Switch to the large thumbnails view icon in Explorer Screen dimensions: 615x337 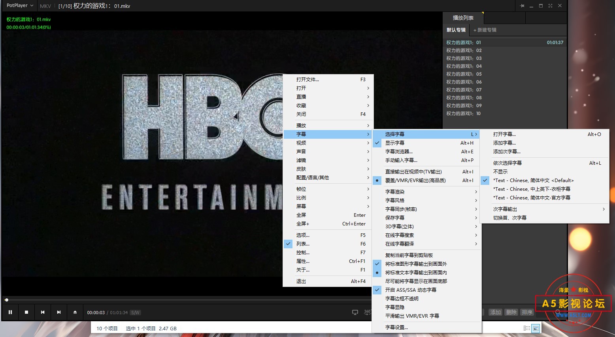pos(536,328)
